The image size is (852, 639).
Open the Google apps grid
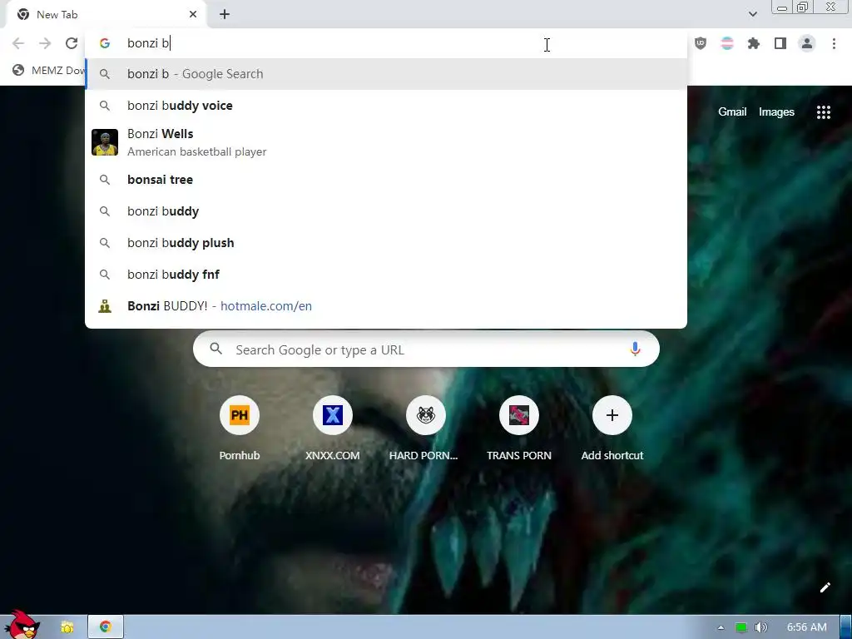[823, 112]
